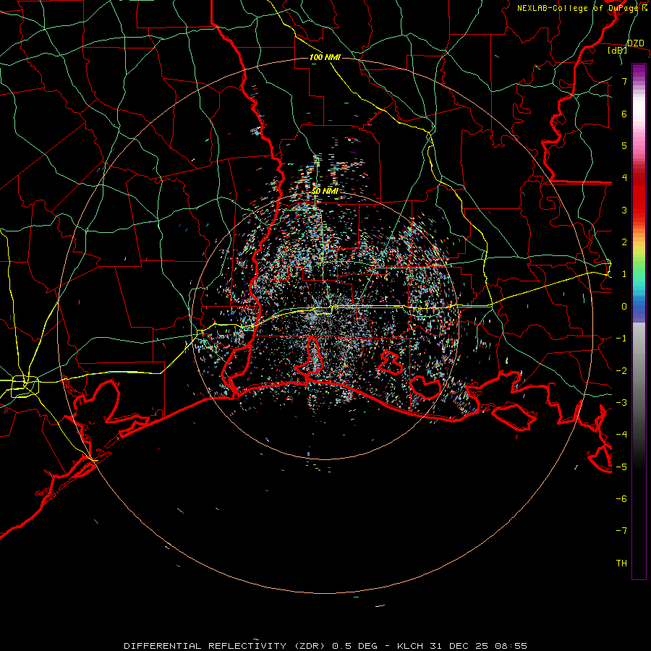Click the -2 value on the dB scale
This screenshot has height=651, width=651.
tap(621, 371)
